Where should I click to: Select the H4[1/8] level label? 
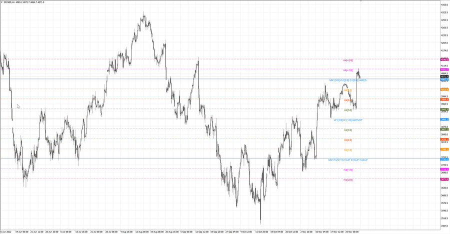pos(348,150)
